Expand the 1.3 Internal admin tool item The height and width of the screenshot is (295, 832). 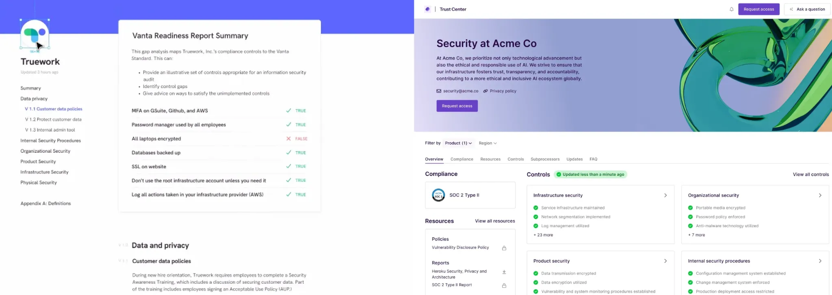point(50,130)
